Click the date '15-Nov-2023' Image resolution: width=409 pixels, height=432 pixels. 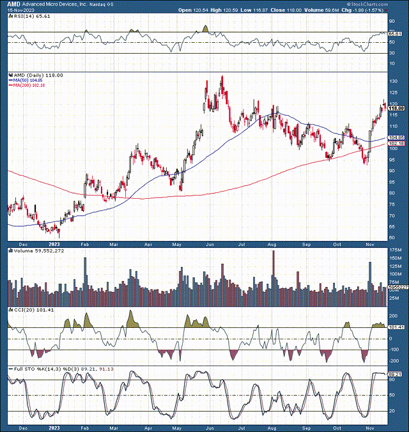[21, 10]
